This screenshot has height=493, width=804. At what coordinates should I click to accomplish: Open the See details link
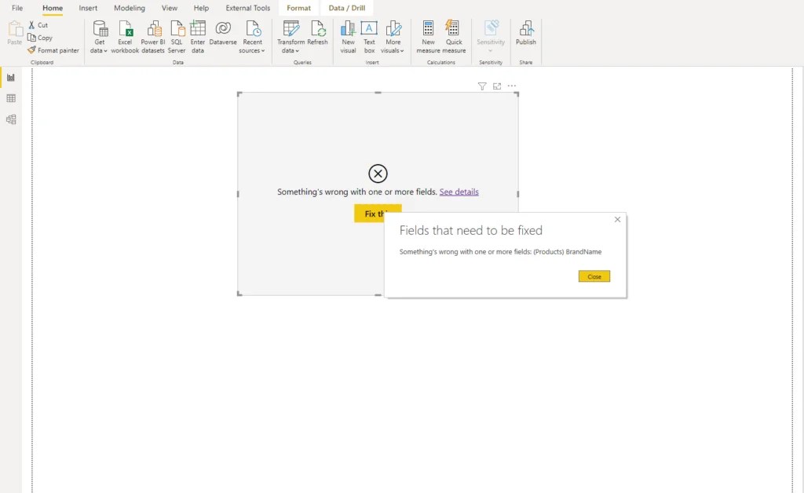[x=459, y=192]
